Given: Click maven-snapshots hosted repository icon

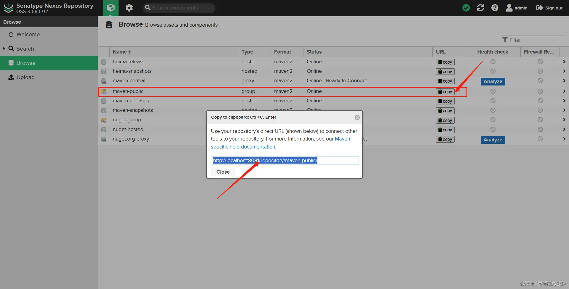Looking at the screenshot, I should coord(104,110).
